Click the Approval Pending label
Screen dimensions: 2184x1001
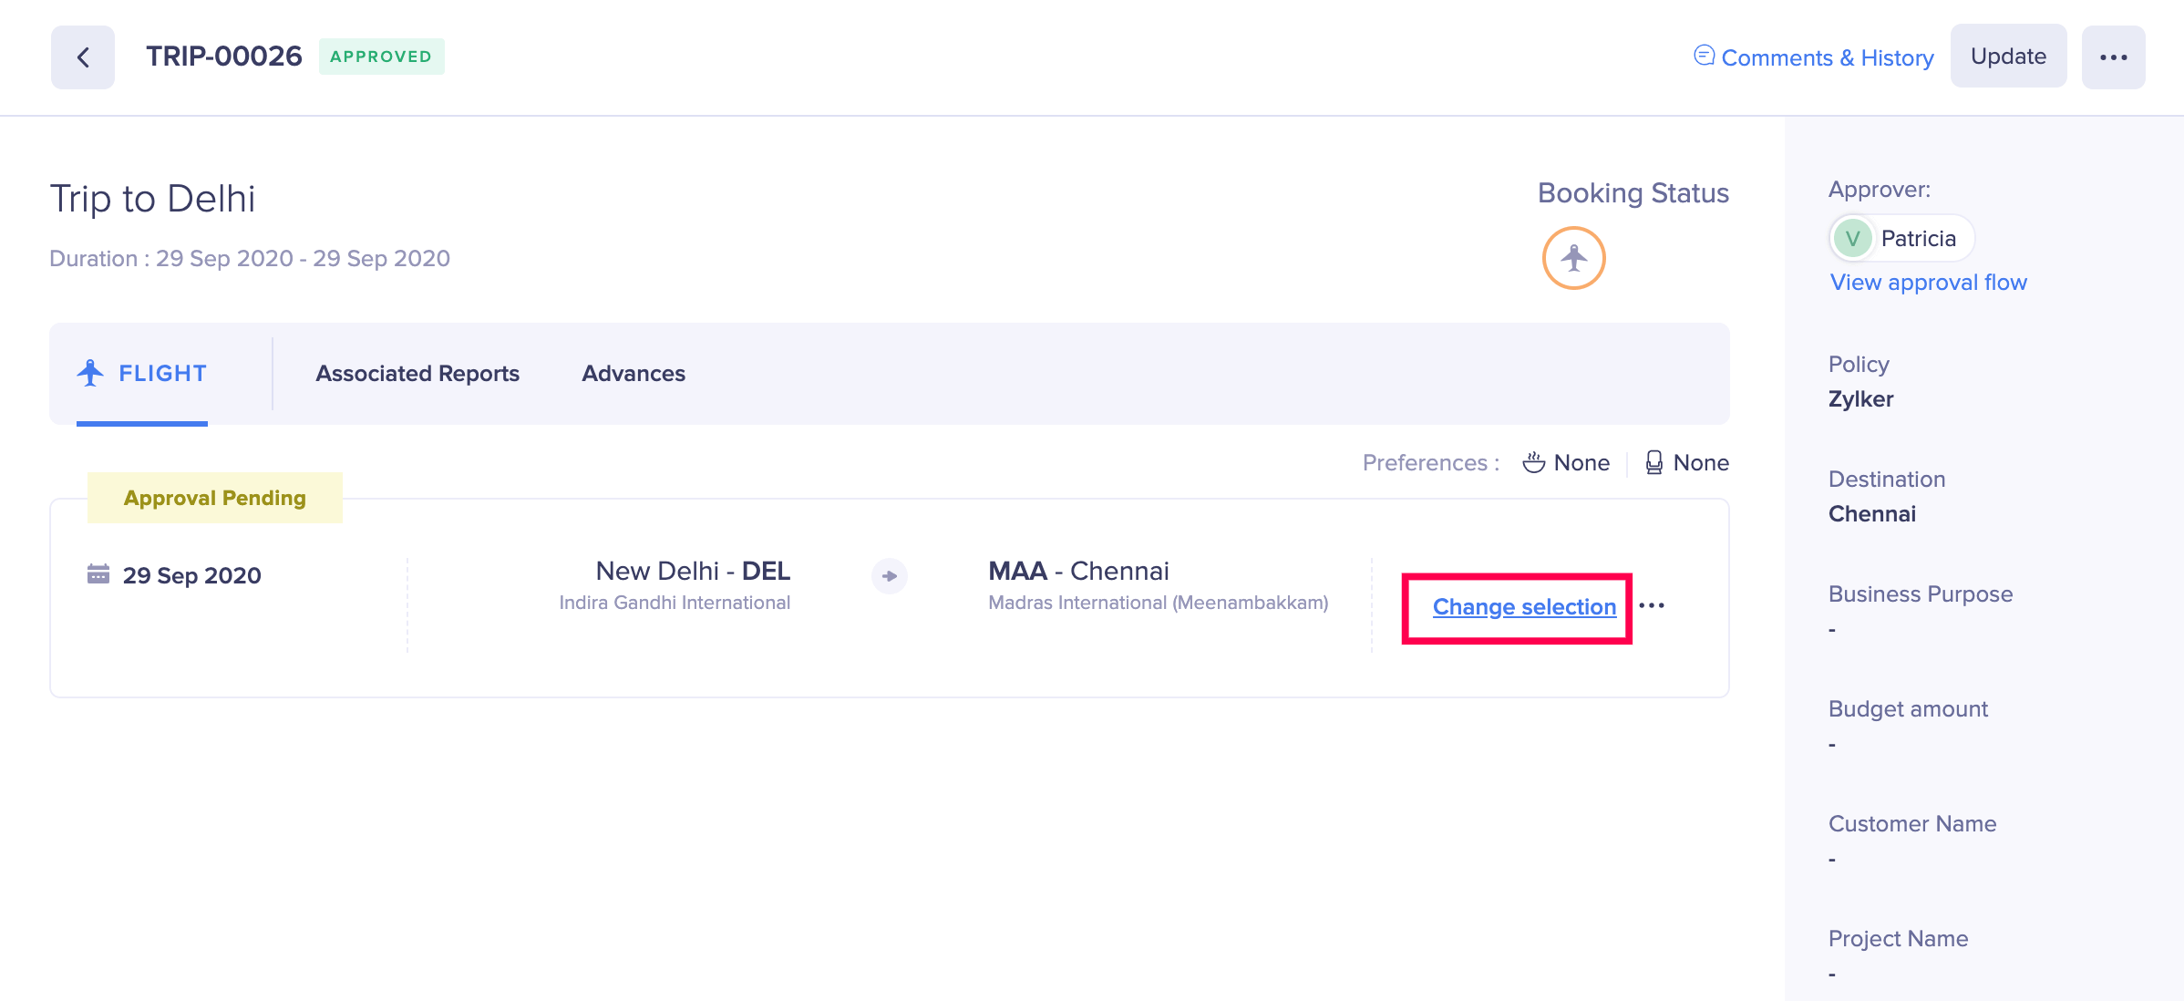(x=215, y=498)
